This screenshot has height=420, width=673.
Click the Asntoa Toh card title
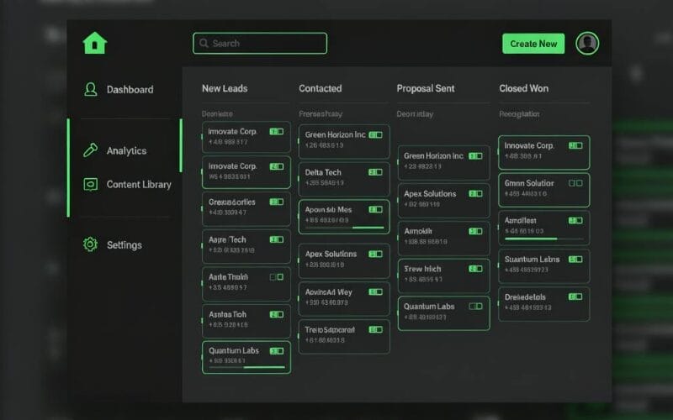click(x=227, y=314)
